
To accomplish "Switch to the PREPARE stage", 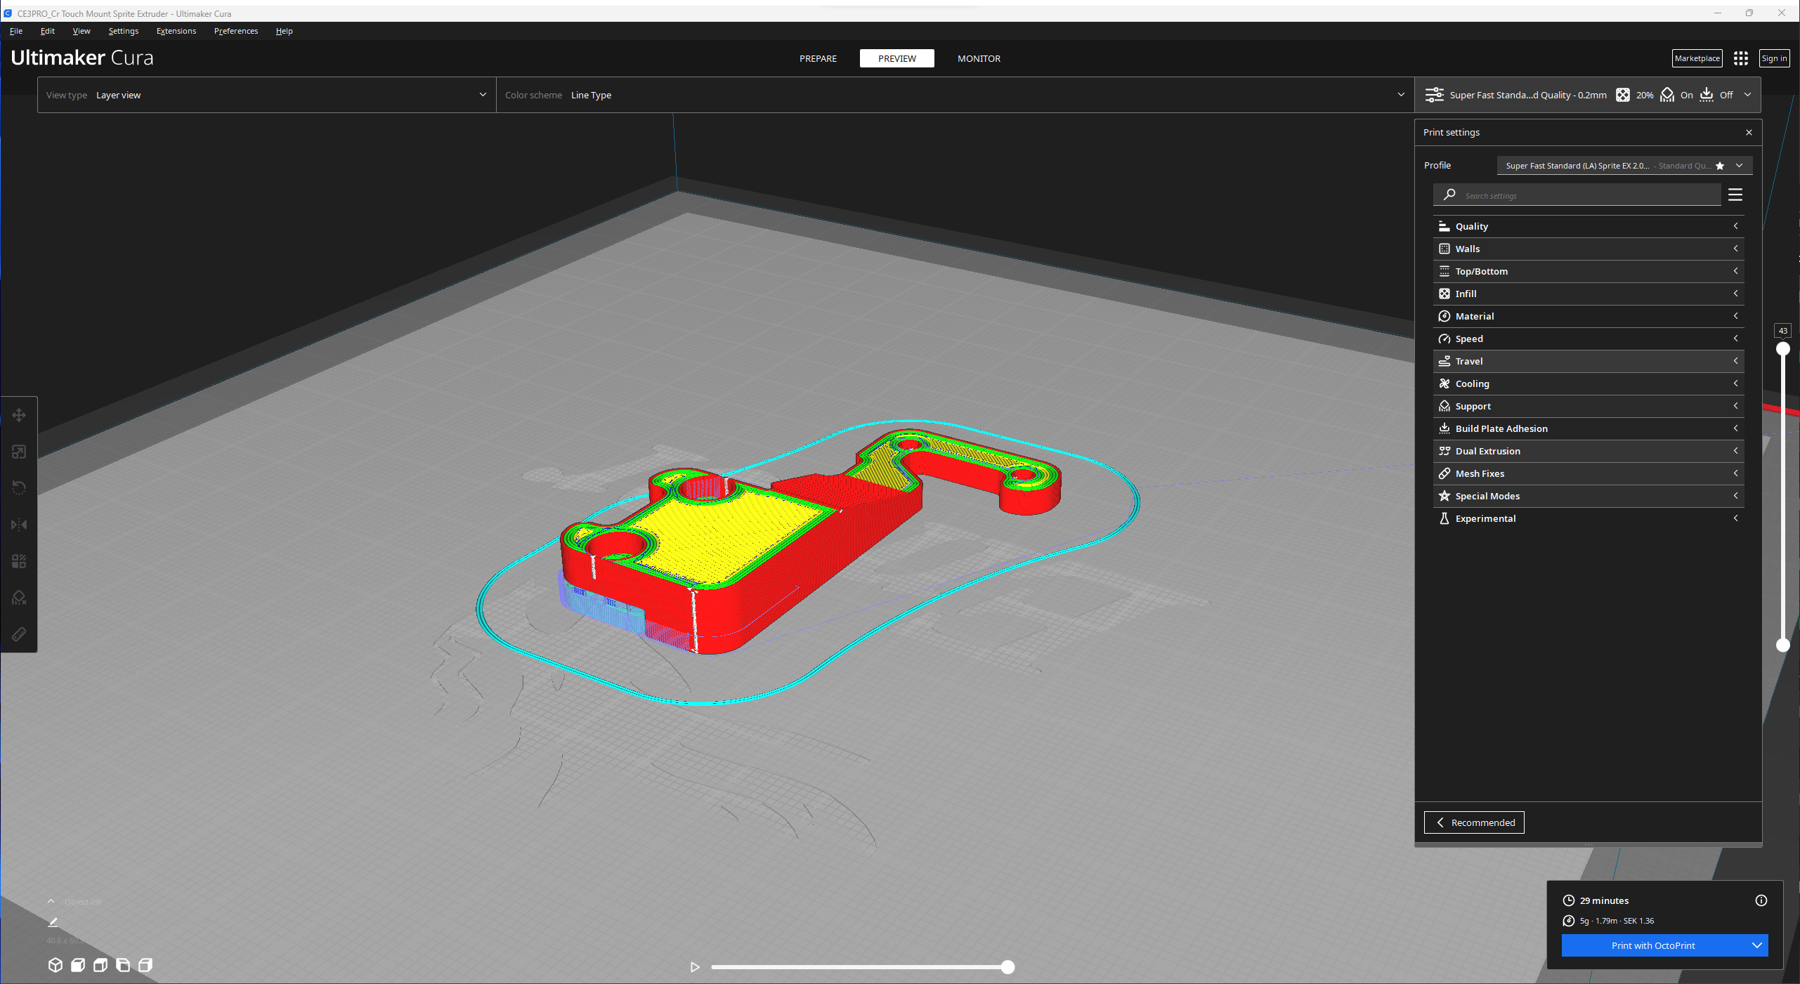I will [818, 58].
